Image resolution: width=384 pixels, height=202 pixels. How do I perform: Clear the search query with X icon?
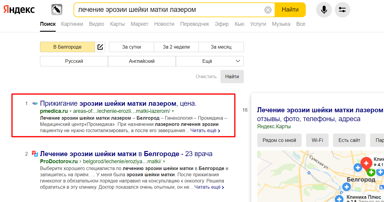[268, 10]
